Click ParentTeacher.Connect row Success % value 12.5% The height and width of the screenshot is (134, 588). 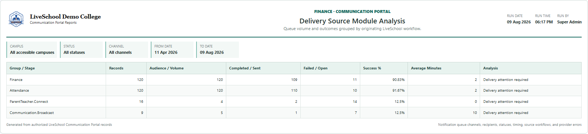point(400,102)
